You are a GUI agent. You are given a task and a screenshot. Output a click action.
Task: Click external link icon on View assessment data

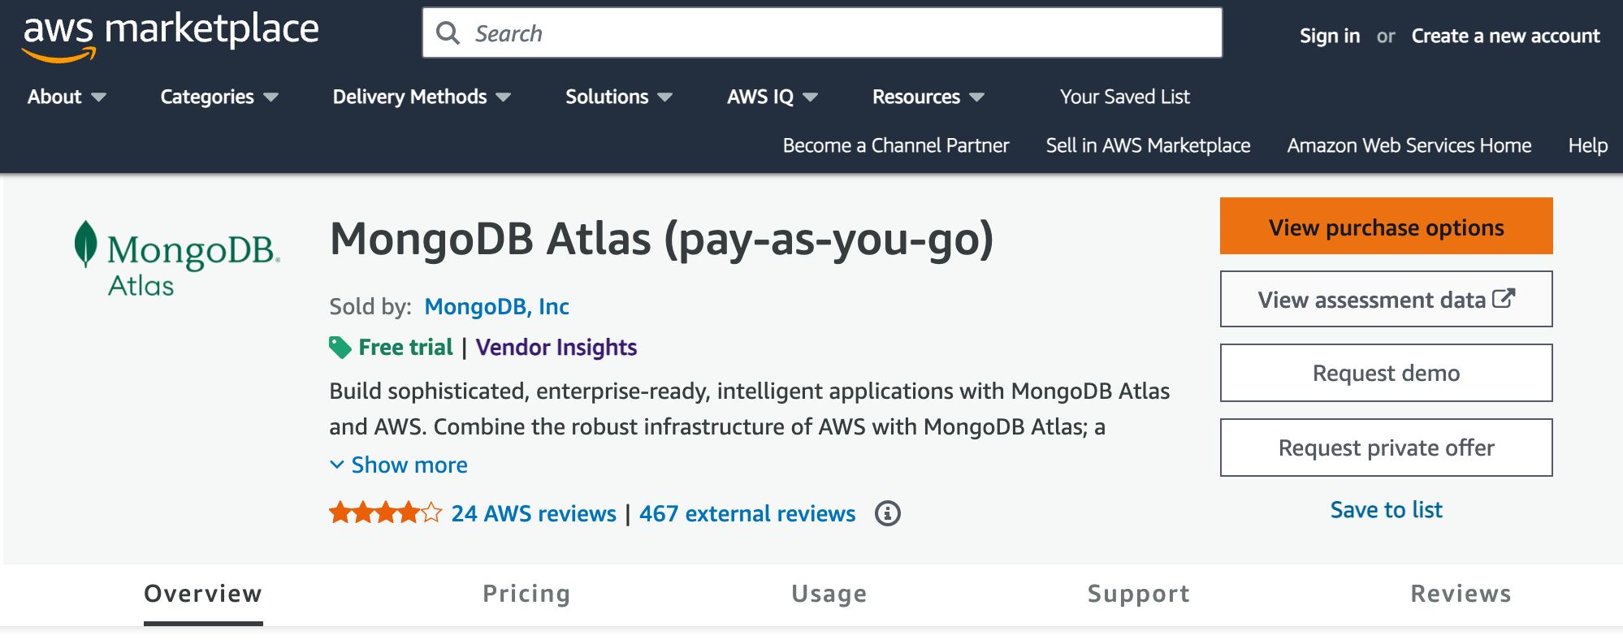[1504, 299]
